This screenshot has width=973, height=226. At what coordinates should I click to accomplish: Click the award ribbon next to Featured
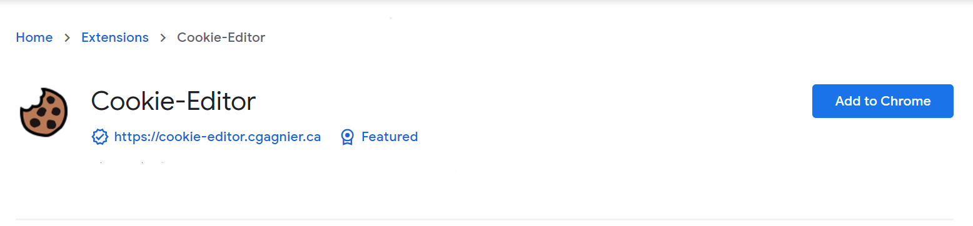click(347, 137)
